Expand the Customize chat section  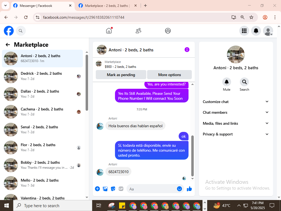tap(236, 102)
